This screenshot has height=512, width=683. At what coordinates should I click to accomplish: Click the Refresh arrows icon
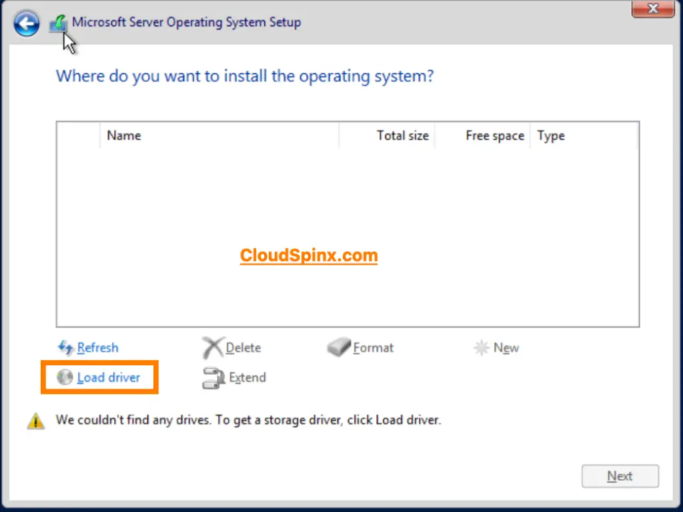tap(66, 347)
